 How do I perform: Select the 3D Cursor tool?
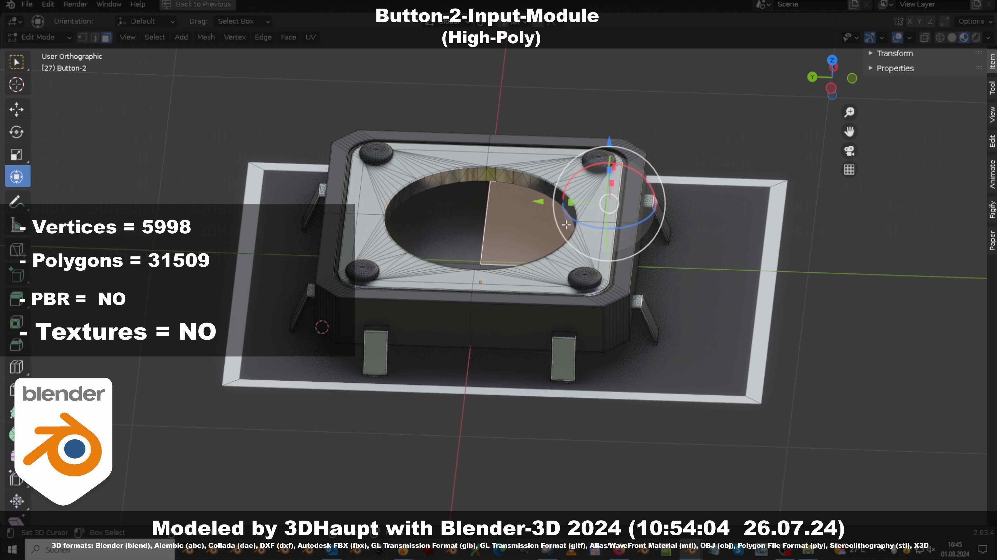click(x=17, y=84)
